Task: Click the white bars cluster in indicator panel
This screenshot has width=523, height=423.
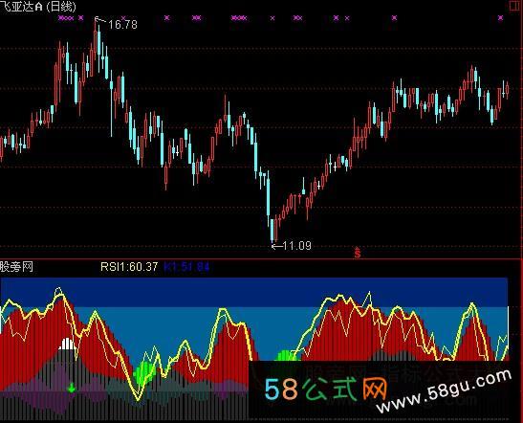Action: tap(67, 344)
